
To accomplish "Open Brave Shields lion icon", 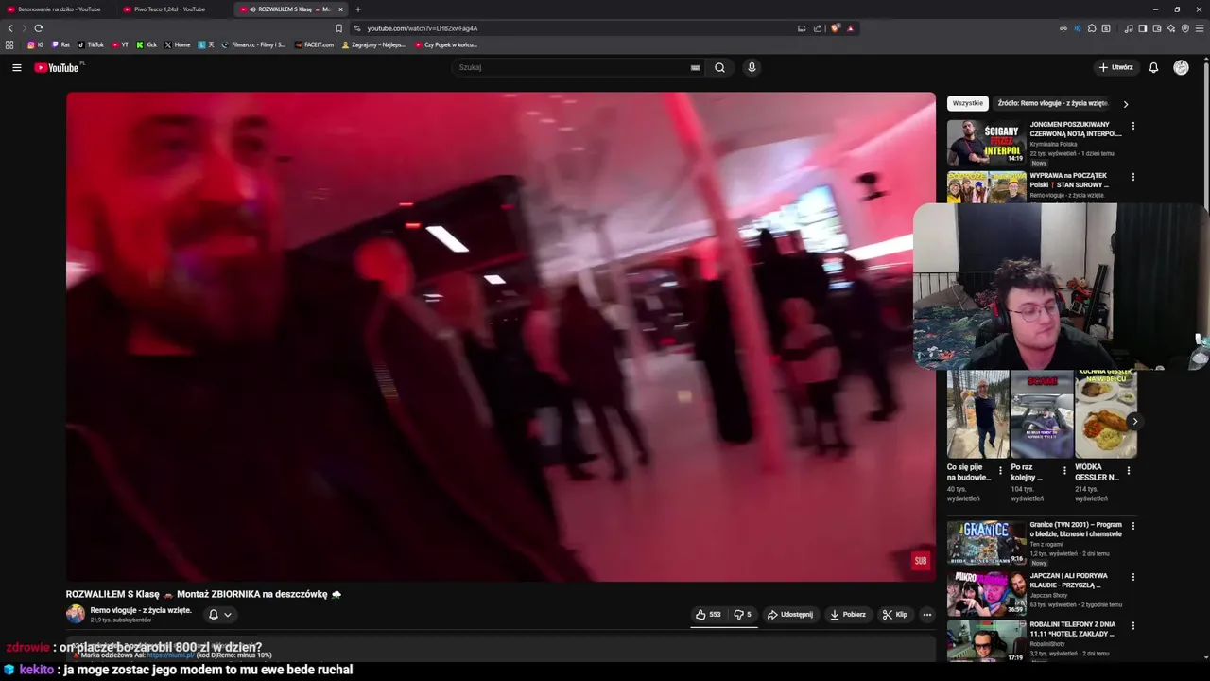I will (x=835, y=28).
